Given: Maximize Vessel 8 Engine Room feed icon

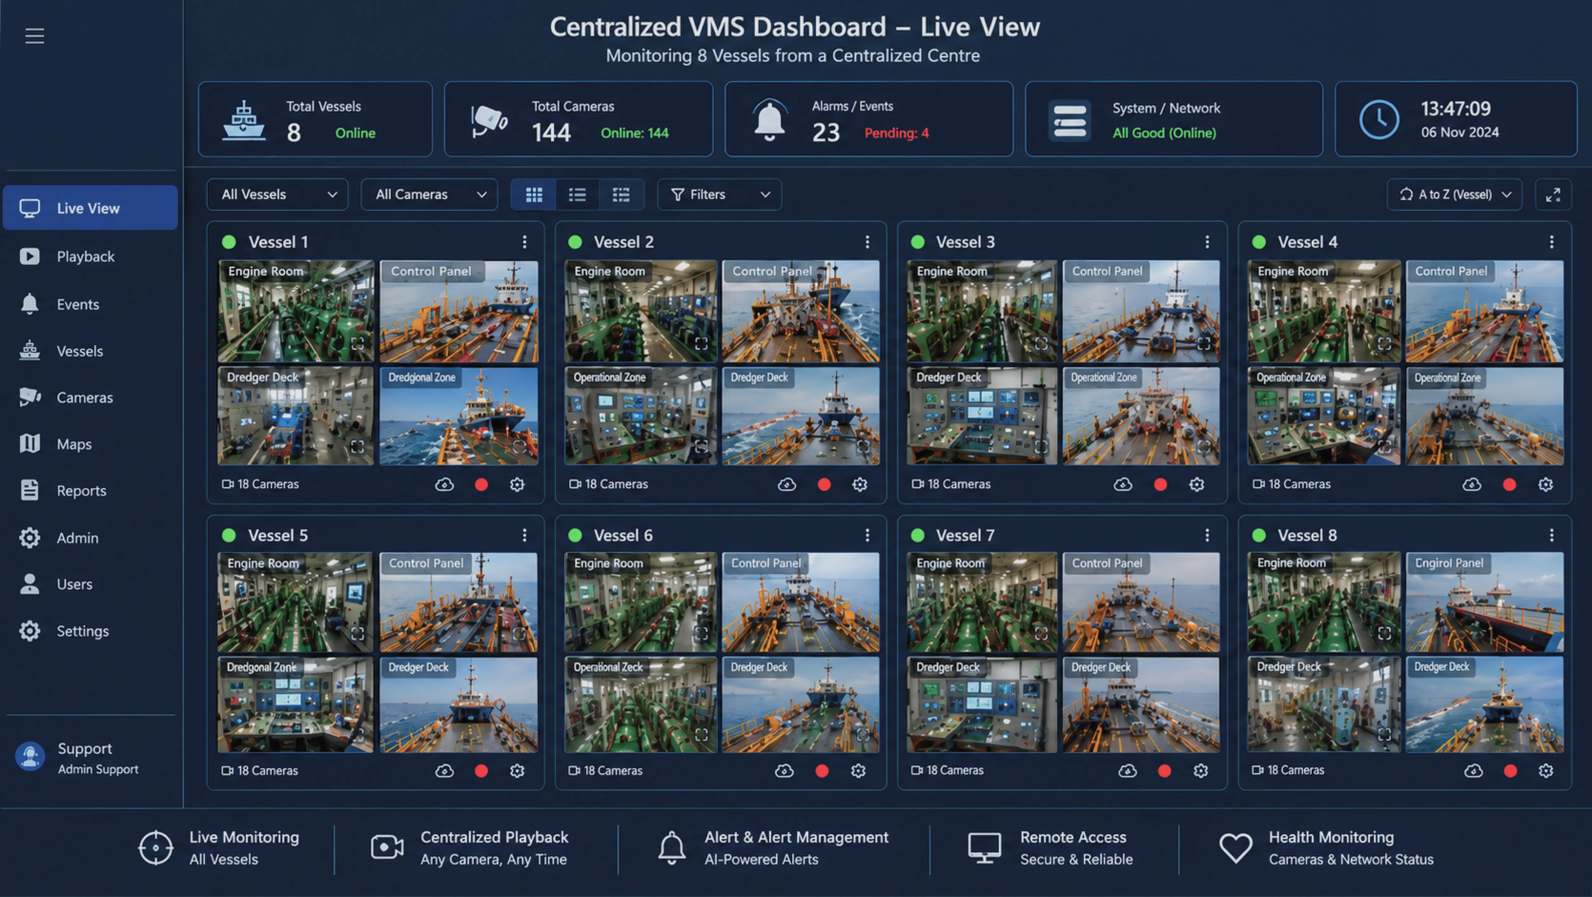Looking at the screenshot, I should (1384, 633).
